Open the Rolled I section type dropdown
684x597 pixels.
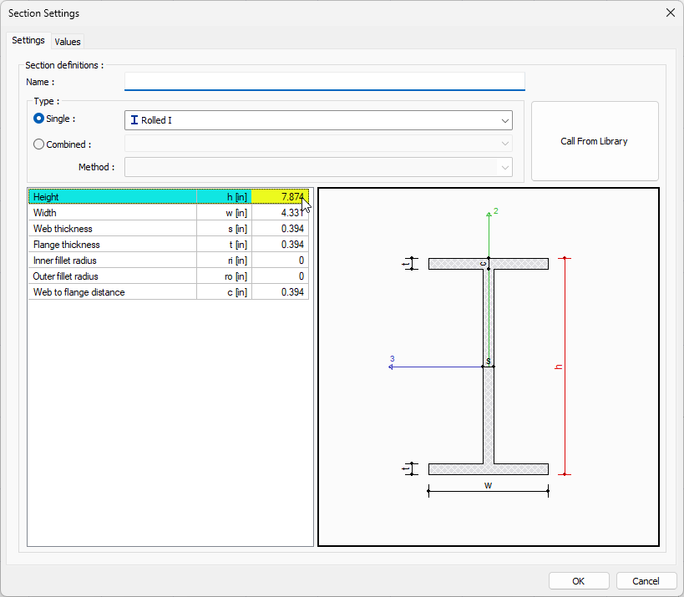click(505, 120)
